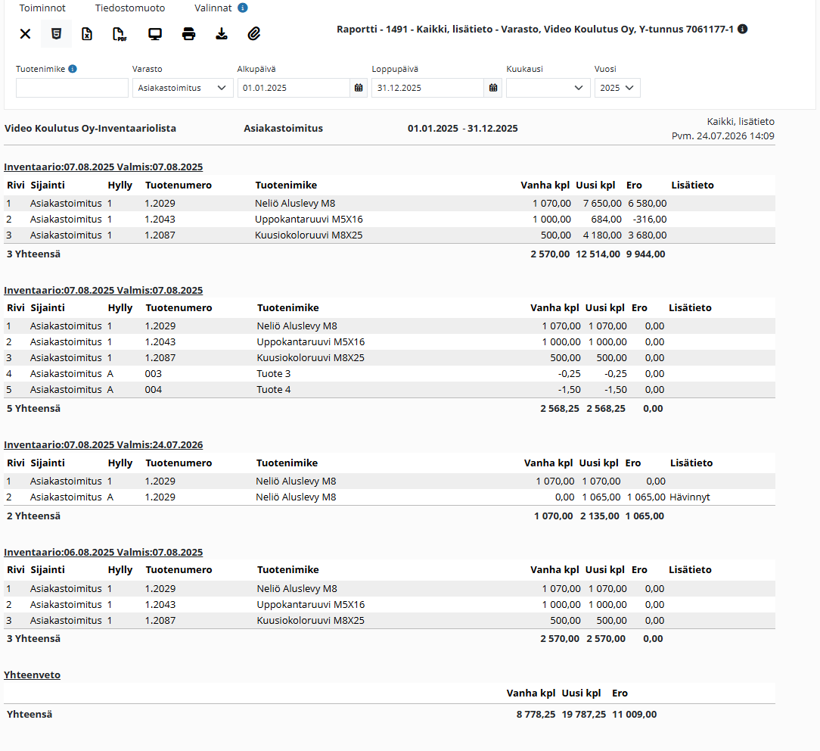Image resolution: width=820 pixels, height=751 pixels.
Task: Click info icon beside Tuotenimike label
Action: pyautogui.click(x=73, y=69)
